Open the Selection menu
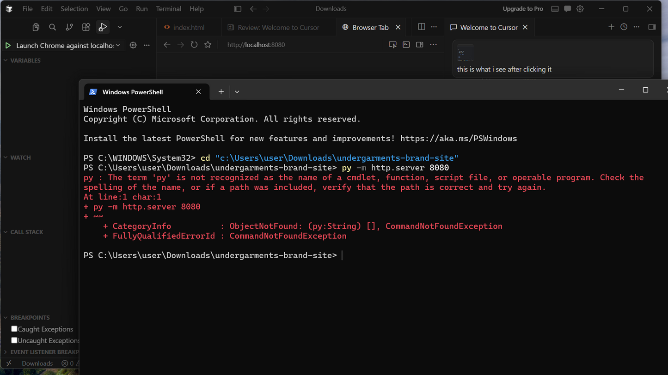 (x=74, y=9)
